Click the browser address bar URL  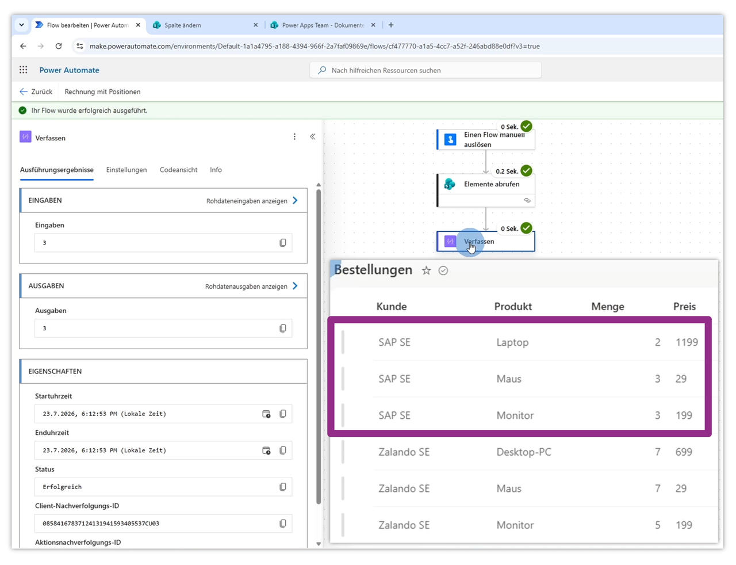(315, 46)
